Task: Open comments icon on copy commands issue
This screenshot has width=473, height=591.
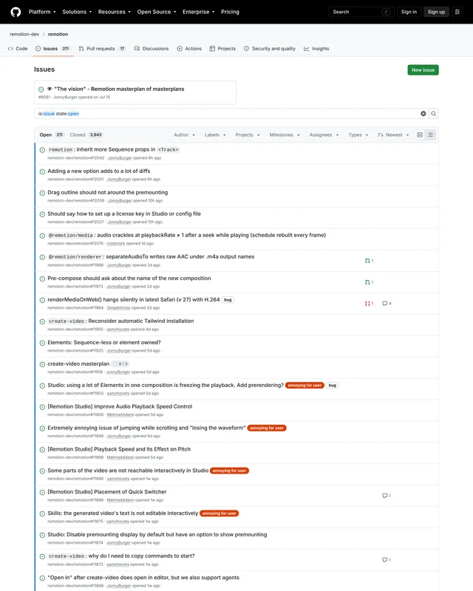Action: click(x=387, y=560)
